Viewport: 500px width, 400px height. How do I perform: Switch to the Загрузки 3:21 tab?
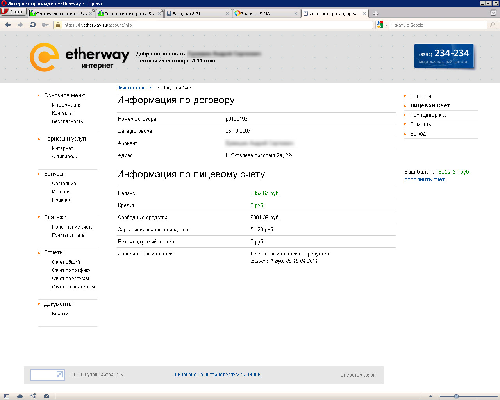pos(198,13)
